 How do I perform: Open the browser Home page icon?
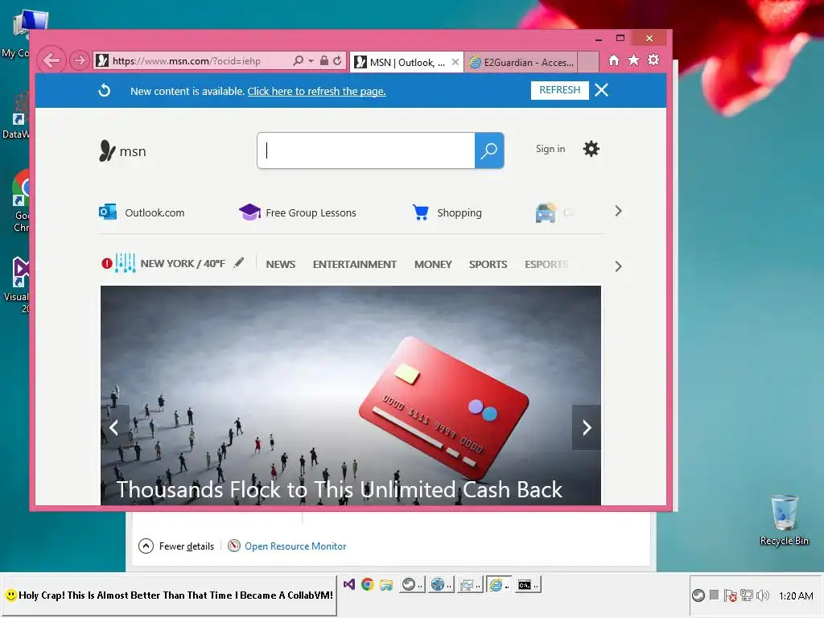click(x=614, y=60)
